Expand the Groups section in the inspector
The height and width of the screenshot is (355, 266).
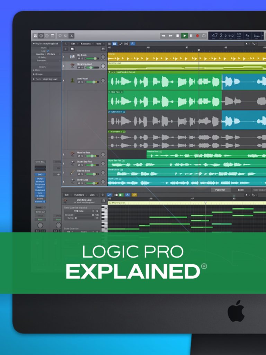coord(34,74)
